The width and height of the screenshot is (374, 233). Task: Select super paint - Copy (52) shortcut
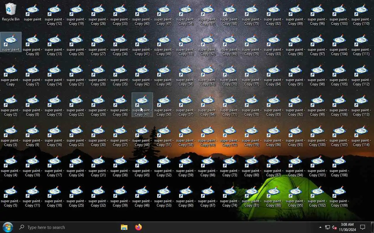[164, 166]
